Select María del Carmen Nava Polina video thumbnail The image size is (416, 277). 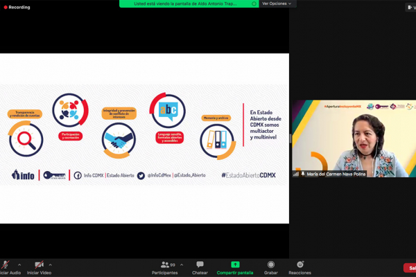click(354, 138)
